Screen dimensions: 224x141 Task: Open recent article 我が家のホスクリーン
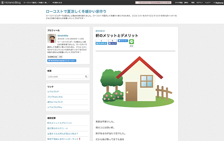point(58,128)
